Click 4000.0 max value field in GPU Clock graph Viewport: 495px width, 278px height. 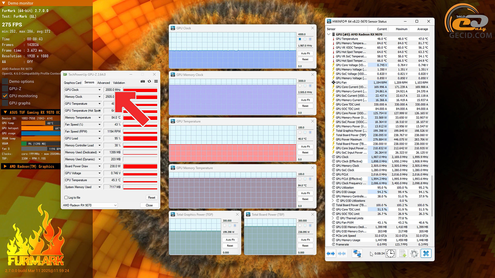(x=305, y=34)
